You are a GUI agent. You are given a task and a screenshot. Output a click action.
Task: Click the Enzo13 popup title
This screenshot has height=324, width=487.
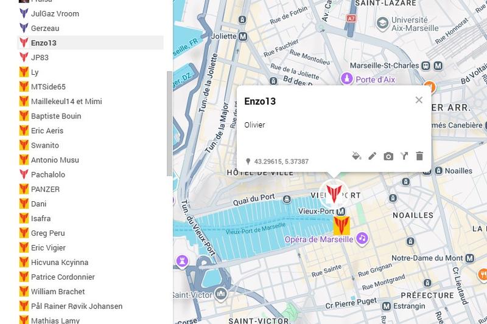tap(260, 102)
